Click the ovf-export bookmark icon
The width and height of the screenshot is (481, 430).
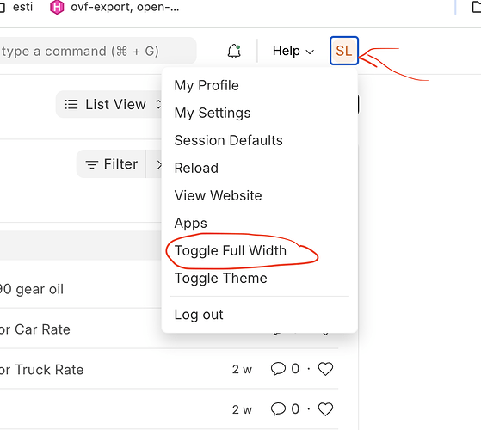tap(57, 7)
